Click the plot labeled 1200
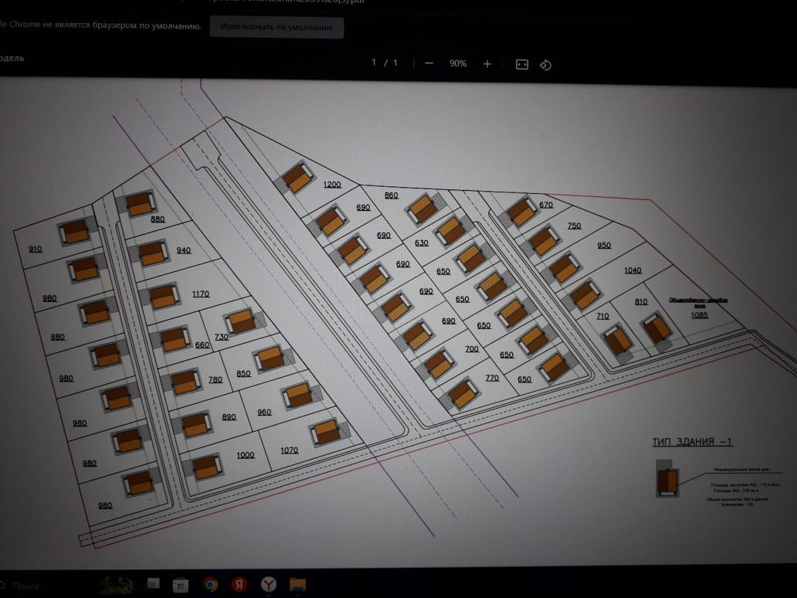The height and width of the screenshot is (598, 797). 332,185
